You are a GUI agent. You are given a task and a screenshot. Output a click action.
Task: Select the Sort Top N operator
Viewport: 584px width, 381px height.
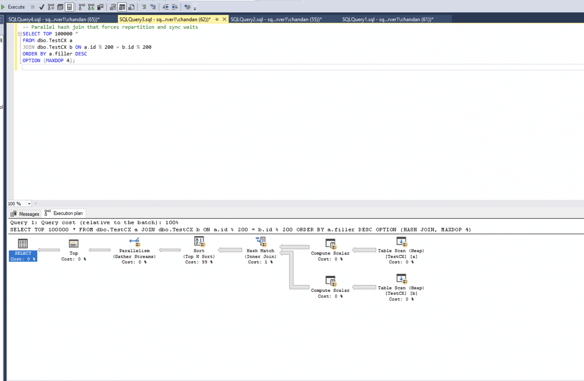coord(199,250)
